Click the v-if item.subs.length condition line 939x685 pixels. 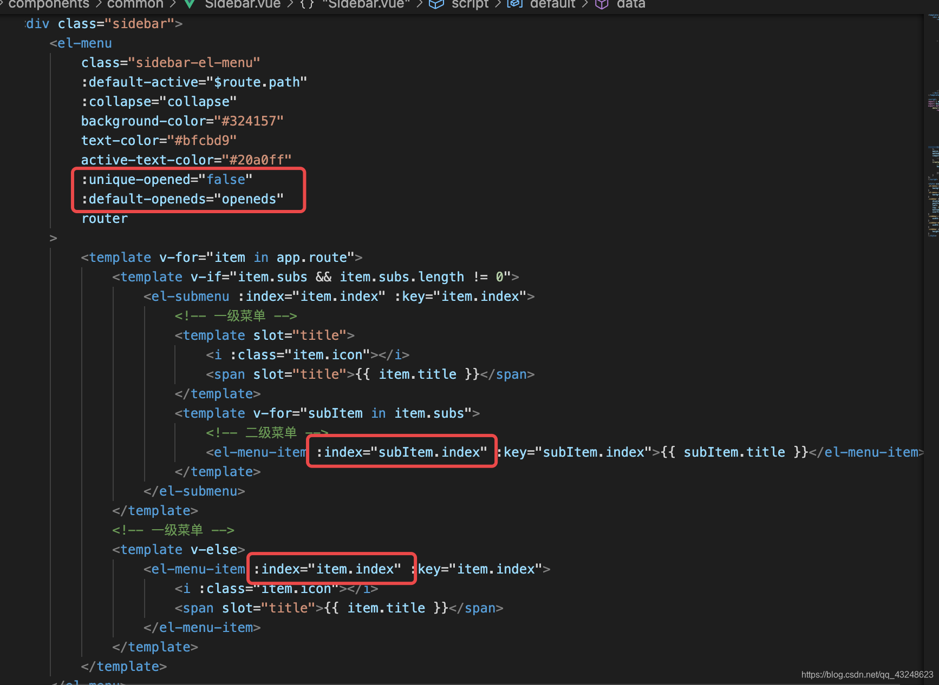tap(316, 277)
